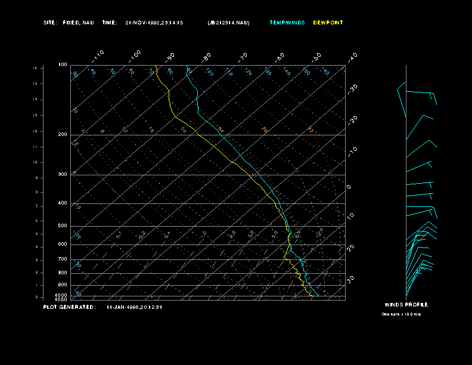This screenshot has height=365, width=472.
Task: Click the -110 temperature label along top
Action: (x=98, y=55)
